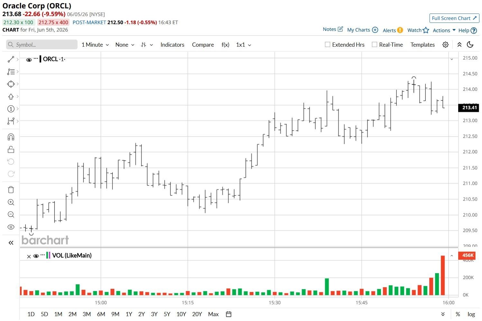Collapse the header with double chevron up
This screenshot has height=321, width=482.
coord(459,45)
